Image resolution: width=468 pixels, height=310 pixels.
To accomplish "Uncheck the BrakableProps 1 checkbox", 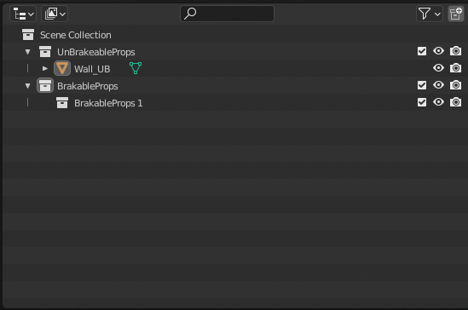I will click(x=422, y=102).
